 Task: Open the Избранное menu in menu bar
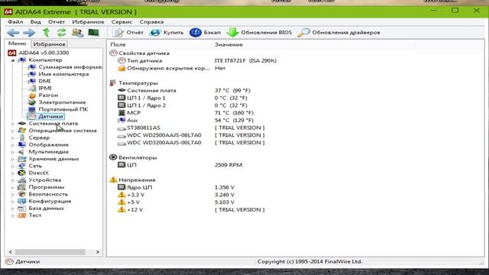click(x=88, y=22)
